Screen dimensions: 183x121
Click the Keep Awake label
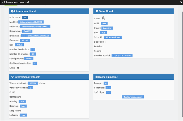coord(16,111)
